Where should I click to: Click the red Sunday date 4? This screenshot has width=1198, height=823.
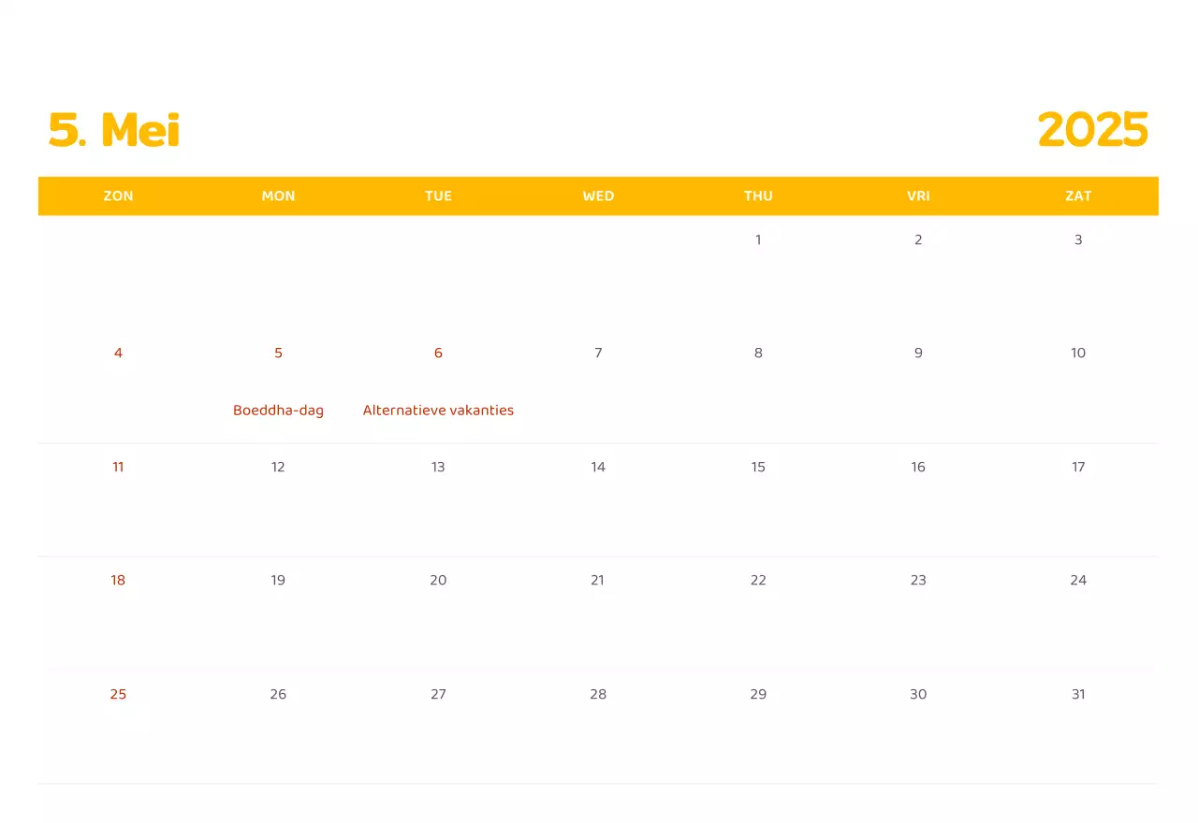coord(118,353)
